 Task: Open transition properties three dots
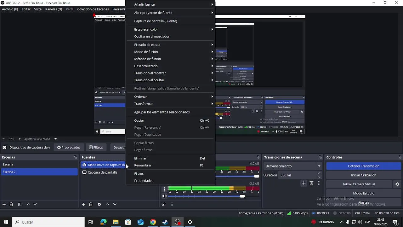319,183
